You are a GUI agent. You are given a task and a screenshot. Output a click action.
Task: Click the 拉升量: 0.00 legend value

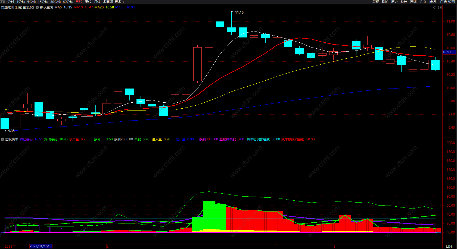[185, 139]
